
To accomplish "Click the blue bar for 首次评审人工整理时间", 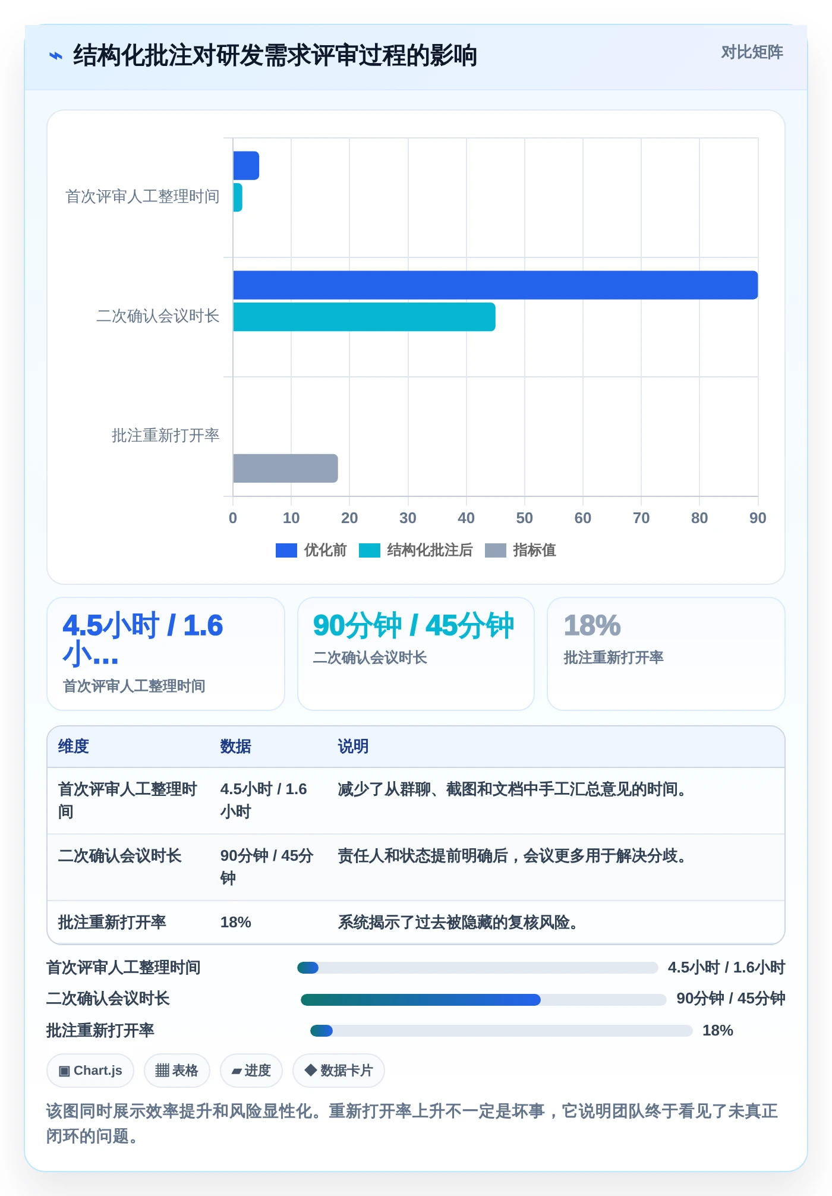I will [x=246, y=166].
